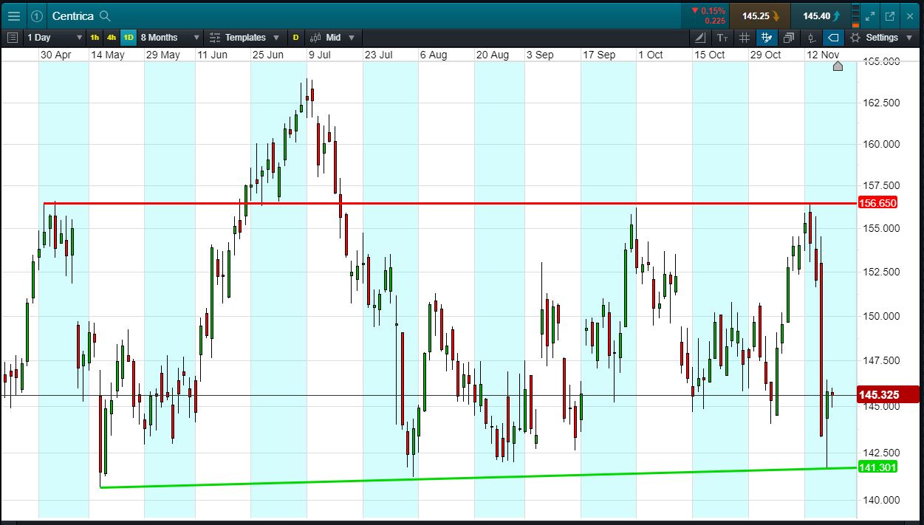This screenshot has width=924, height=525.
Task: Toggle the chart gridlines icon
Action: pos(744,37)
